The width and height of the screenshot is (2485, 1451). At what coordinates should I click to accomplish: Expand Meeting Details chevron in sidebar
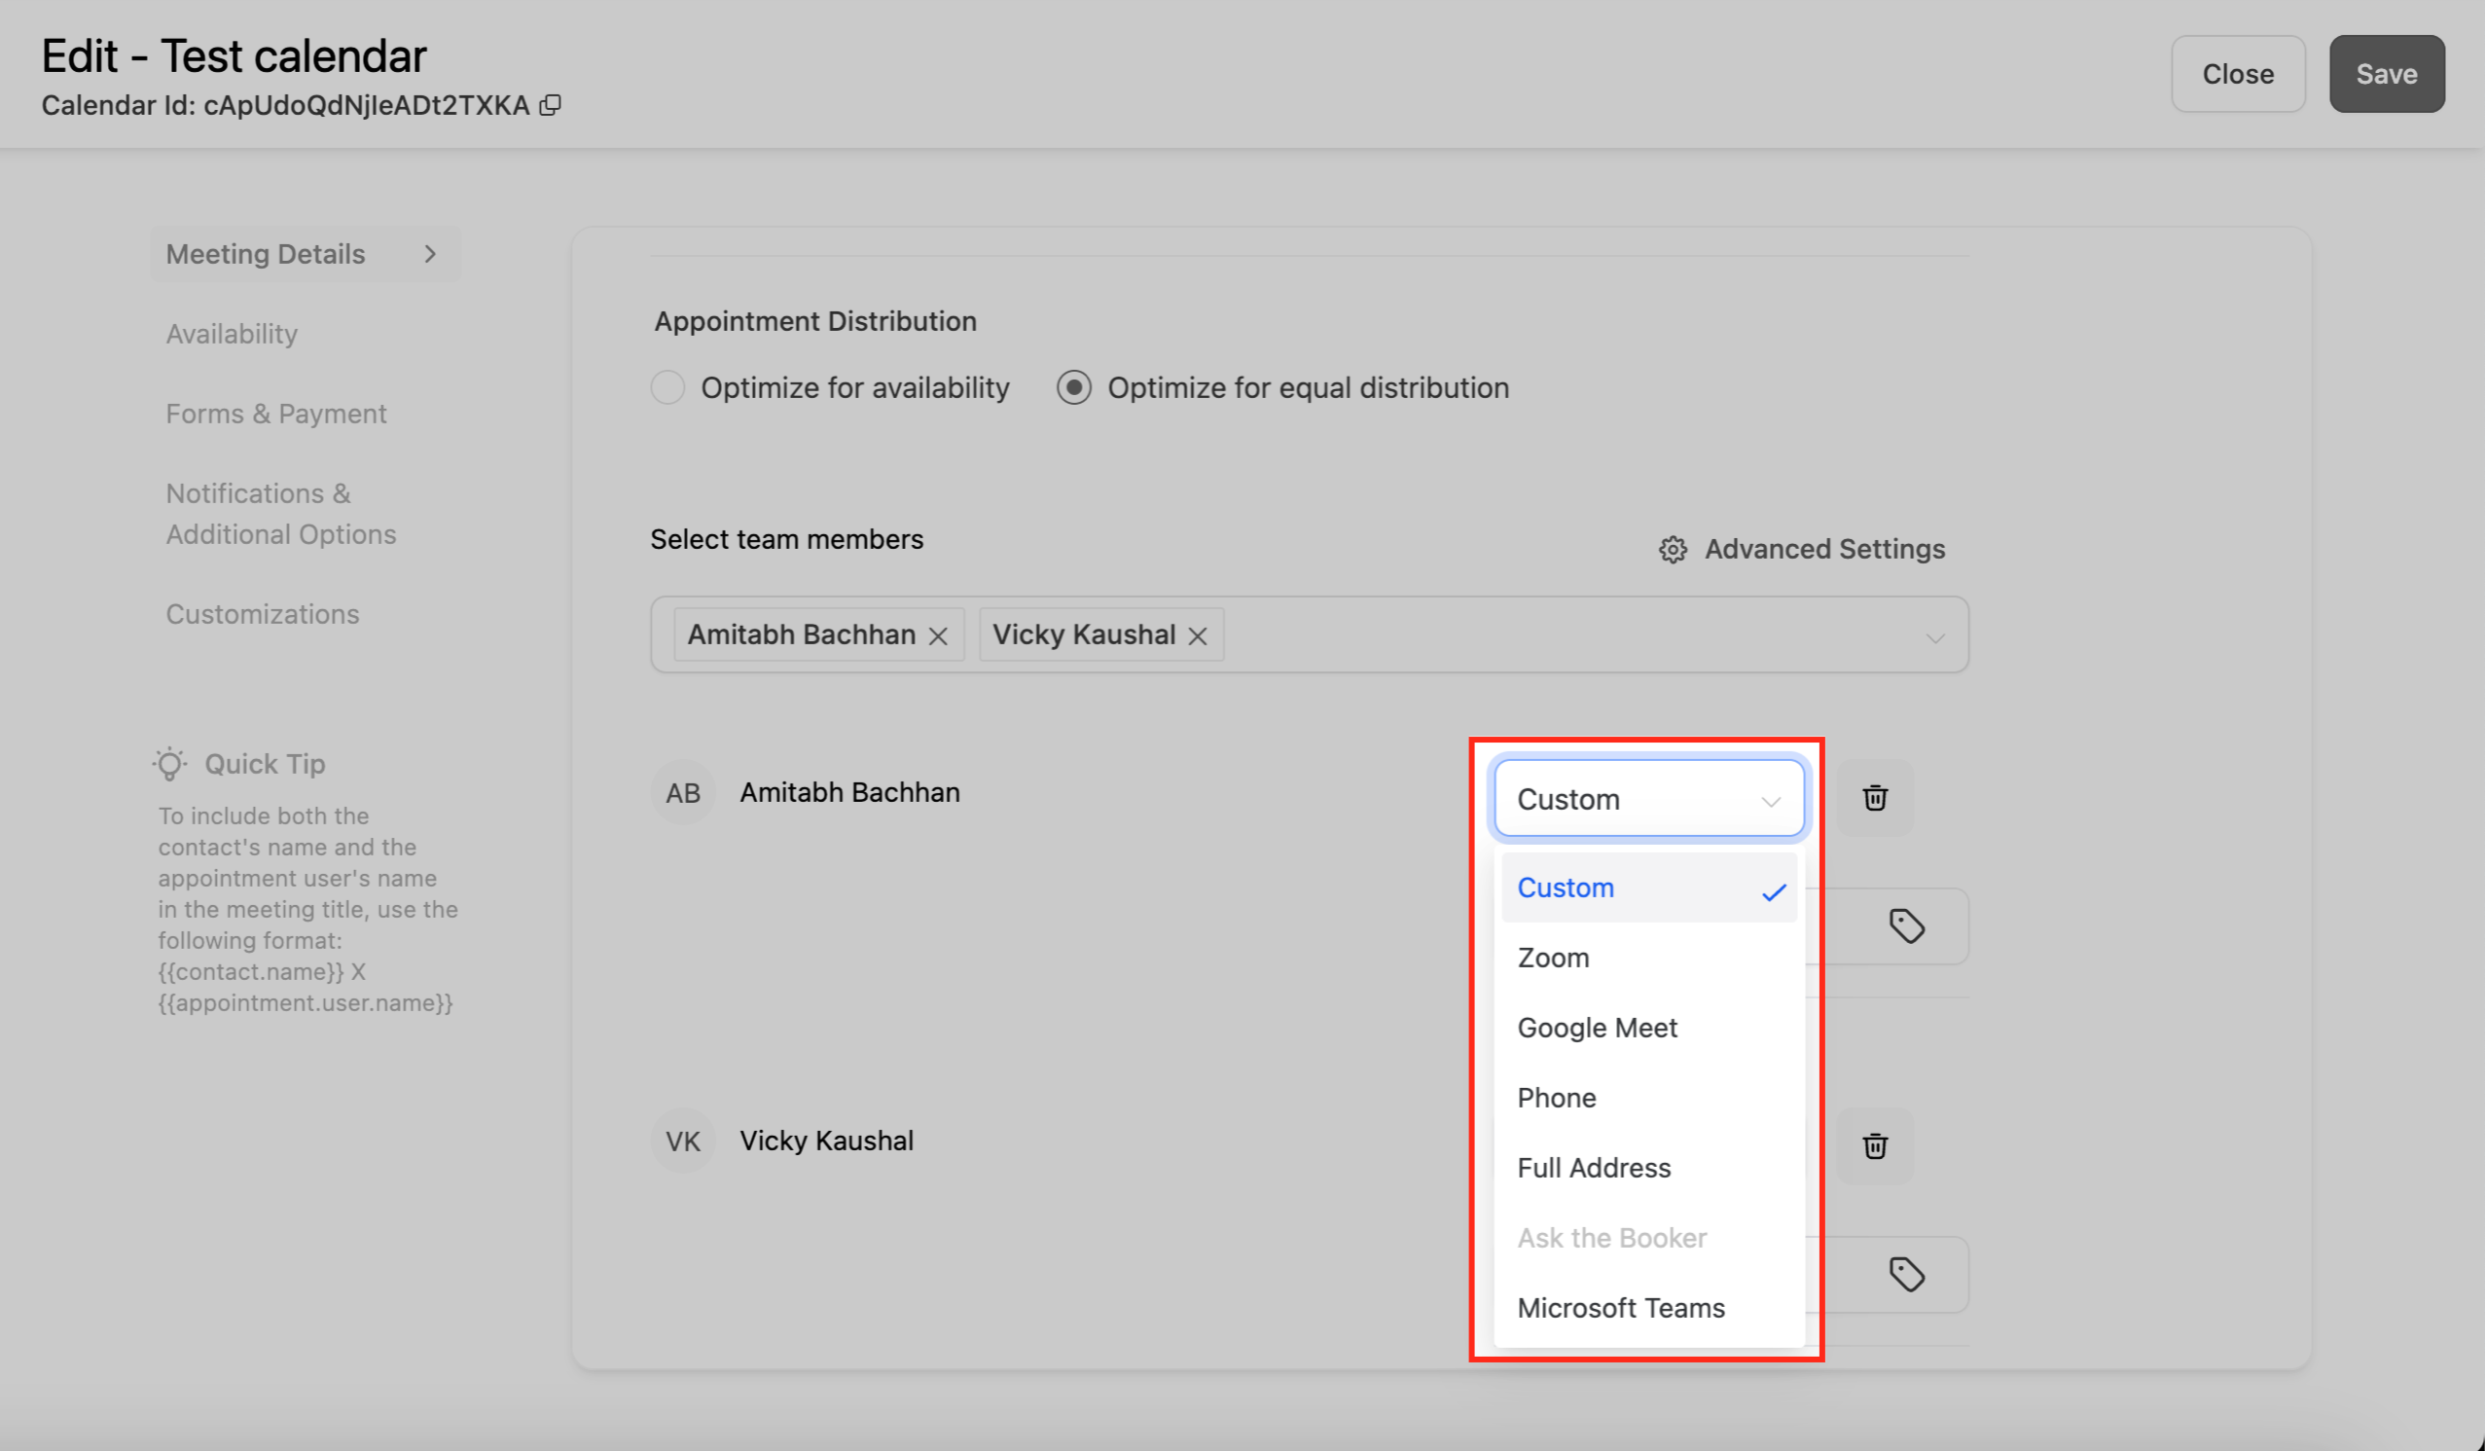pos(430,255)
